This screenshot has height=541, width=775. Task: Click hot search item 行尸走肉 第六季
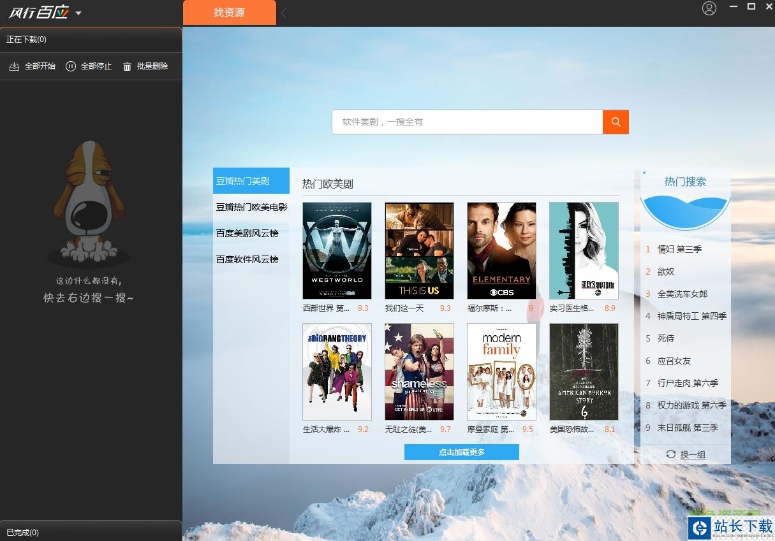click(688, 383)
